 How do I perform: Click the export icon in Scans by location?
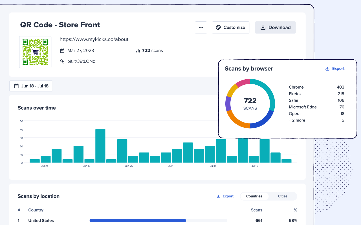[218, 196]
